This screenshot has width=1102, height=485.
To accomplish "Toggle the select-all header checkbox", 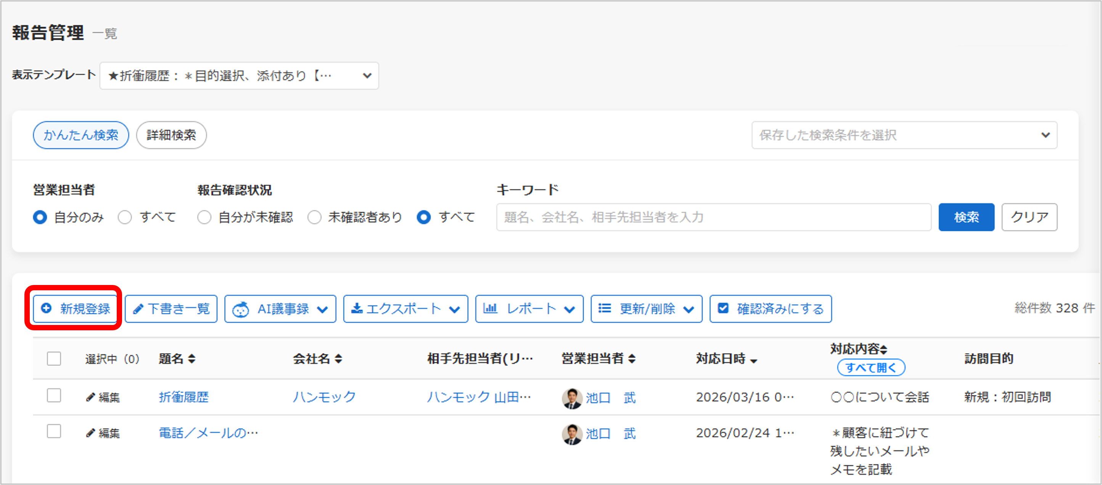I will click(x=54, y=359).
